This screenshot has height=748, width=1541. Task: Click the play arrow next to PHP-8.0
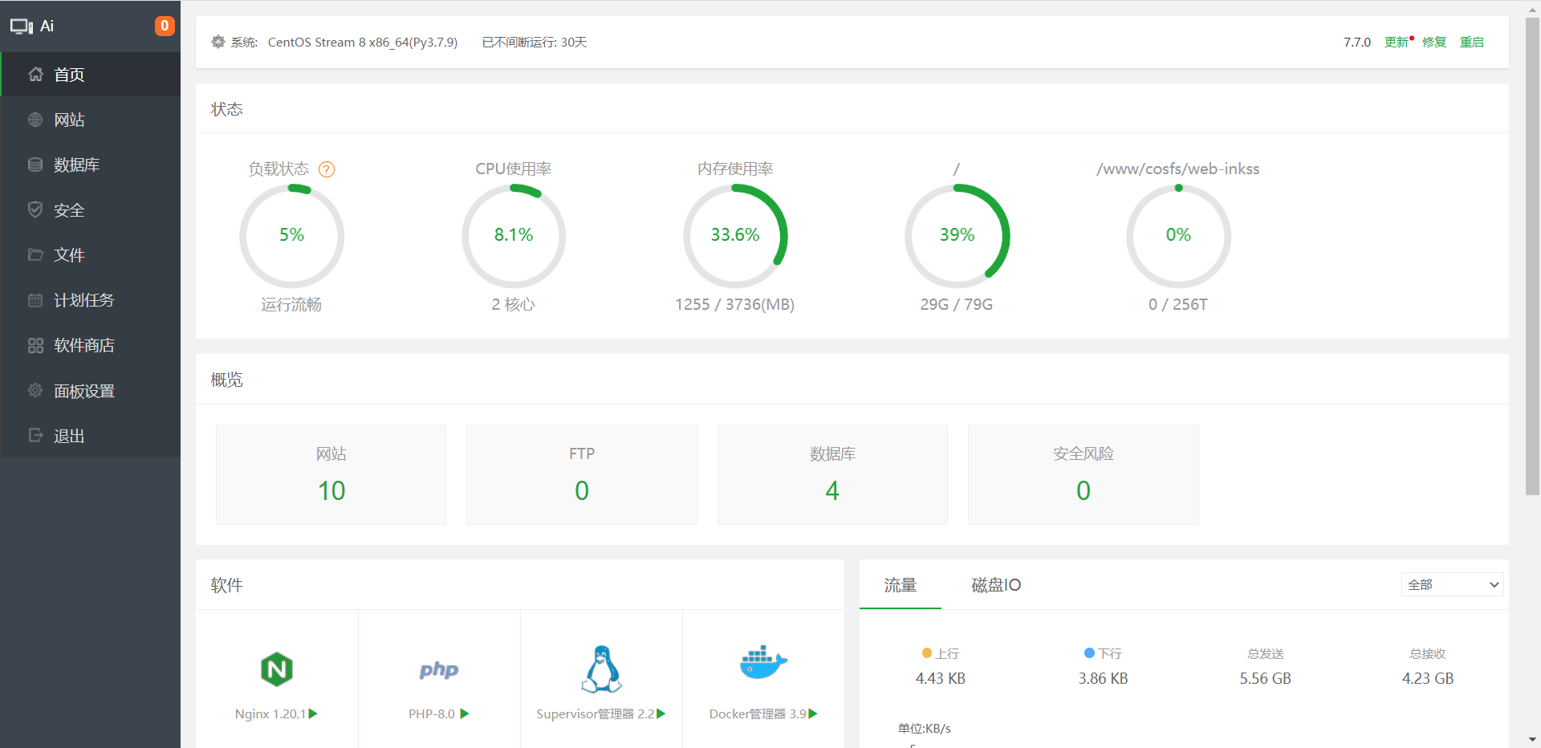tap(465, 713)
